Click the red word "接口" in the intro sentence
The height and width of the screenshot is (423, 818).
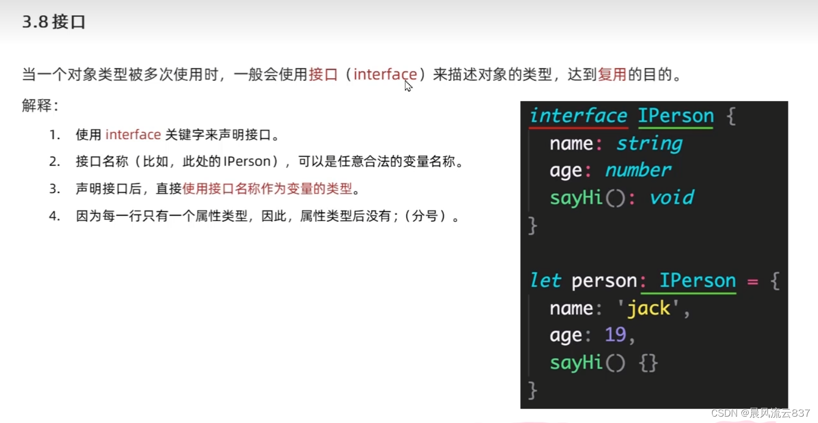point(323,75)
